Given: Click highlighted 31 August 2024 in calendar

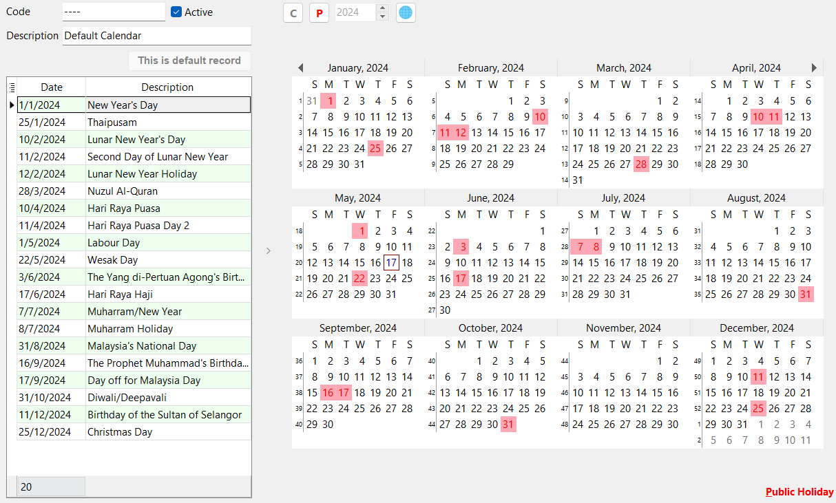Looking at the screenshot, I should coord(806,295).
